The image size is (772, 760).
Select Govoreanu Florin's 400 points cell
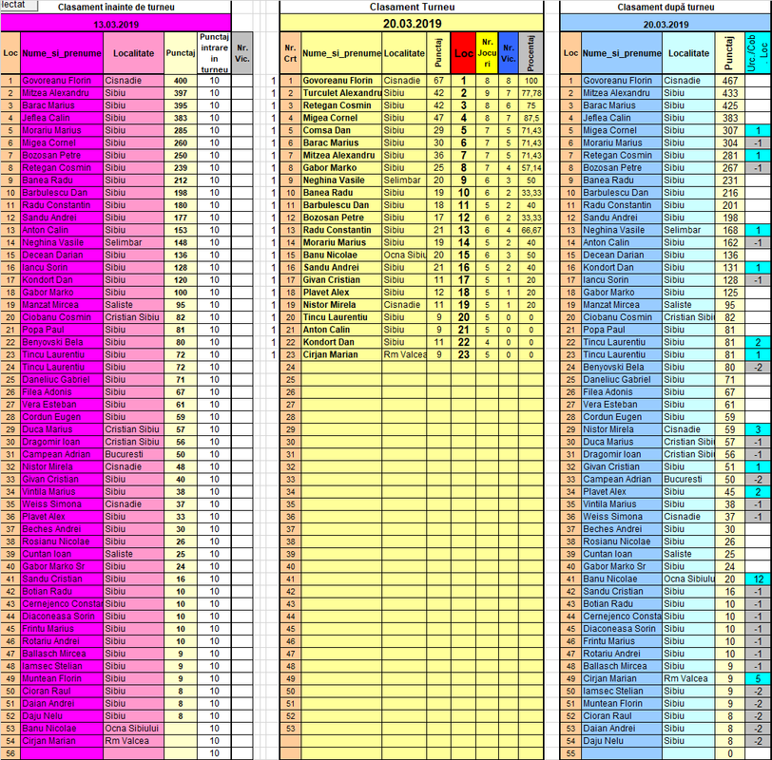tap(181, 81)
